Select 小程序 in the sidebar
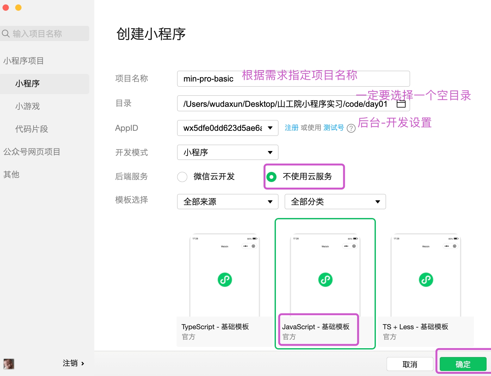 click(x=45, y=84)
